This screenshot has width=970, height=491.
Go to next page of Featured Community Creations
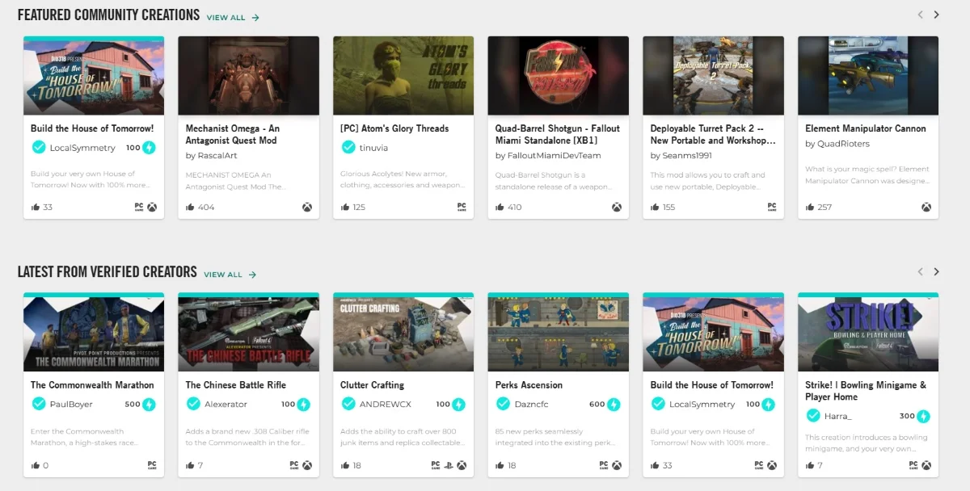pos(937,15)
